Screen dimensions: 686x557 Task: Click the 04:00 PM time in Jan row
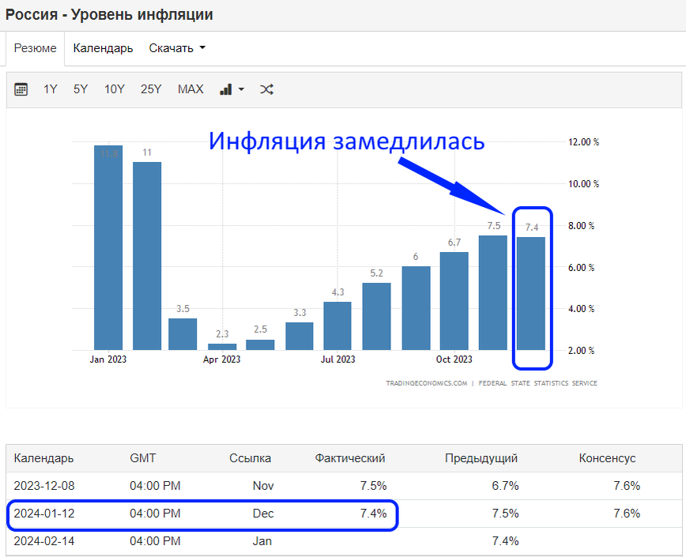[155, 541]
